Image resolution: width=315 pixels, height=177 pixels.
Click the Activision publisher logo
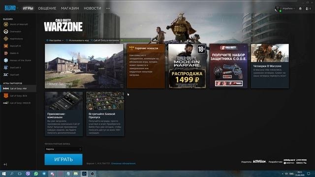pos(259,161)
